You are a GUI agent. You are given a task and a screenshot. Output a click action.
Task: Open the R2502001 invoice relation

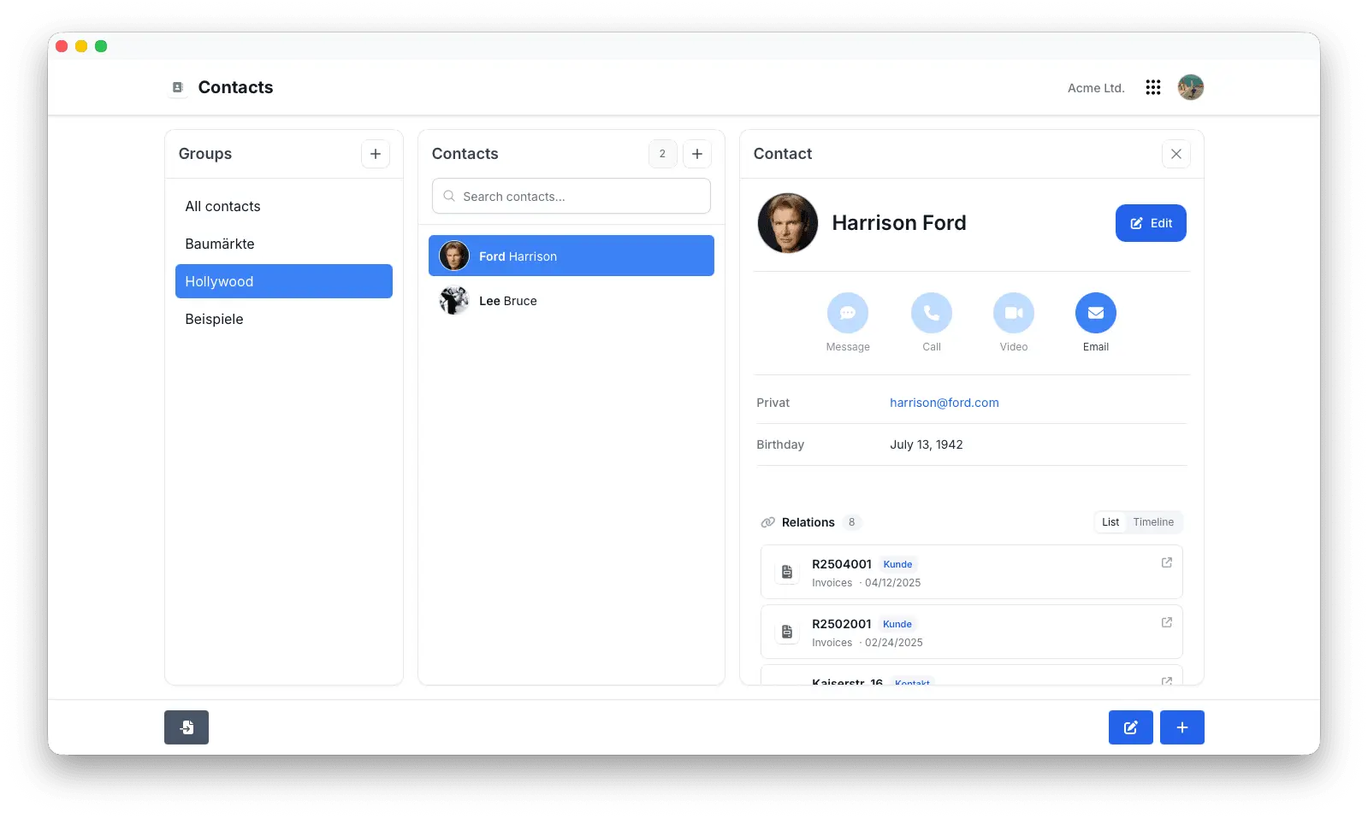(x=972, y=632)
